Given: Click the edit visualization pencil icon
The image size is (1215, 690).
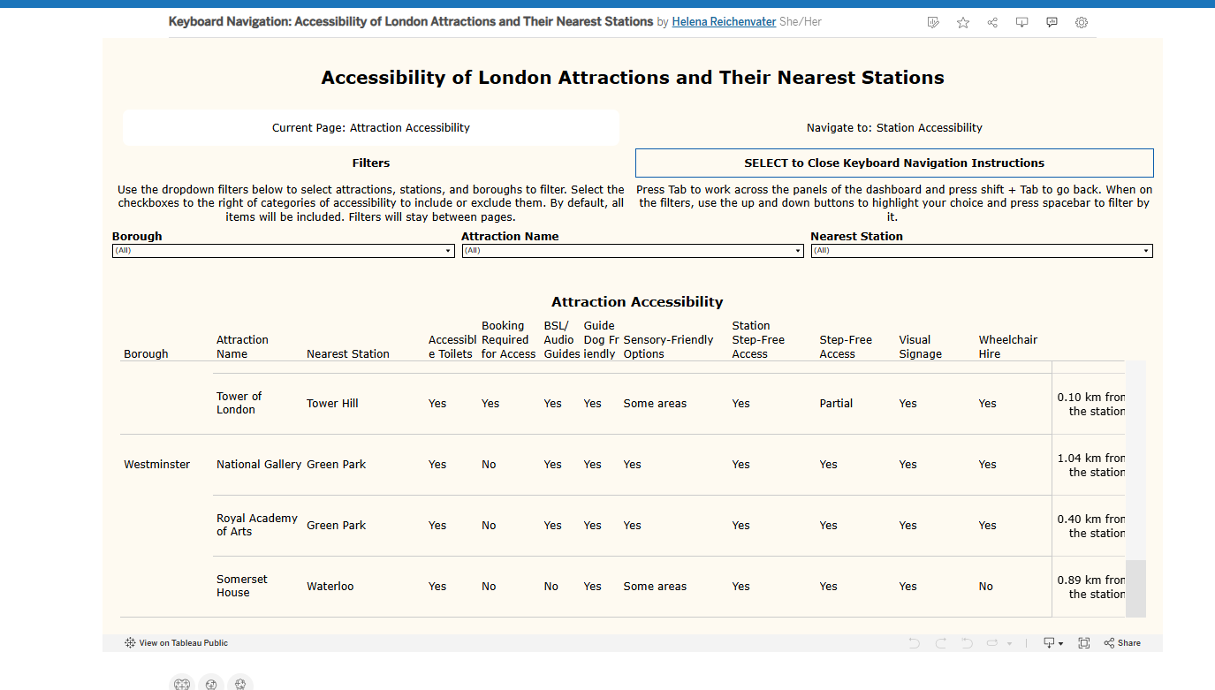Looking at the screenshot, I should coord(933,22).
